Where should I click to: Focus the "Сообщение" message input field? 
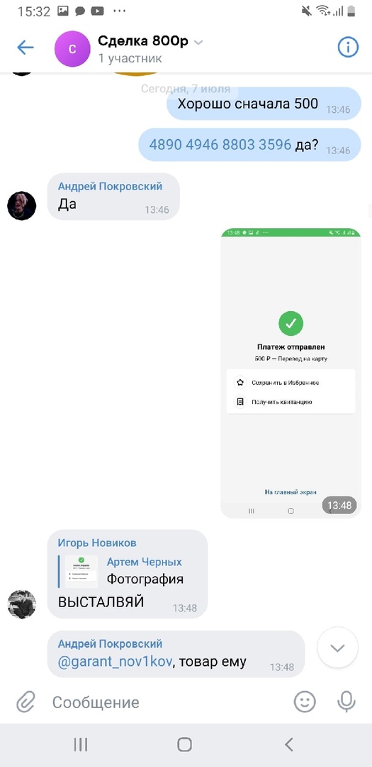(x=166, y=702)
